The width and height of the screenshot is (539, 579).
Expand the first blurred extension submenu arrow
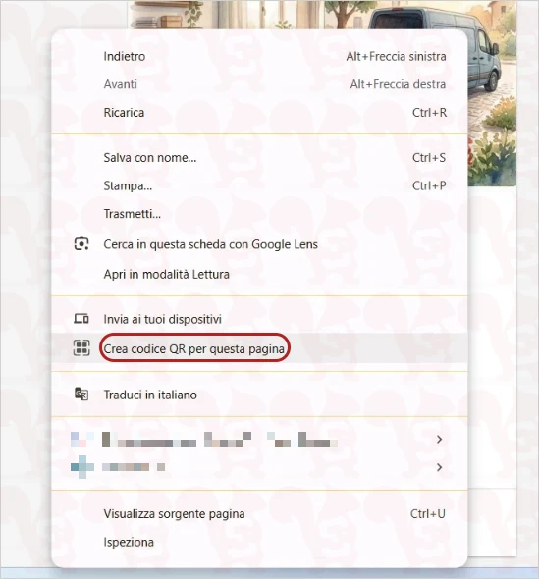(439, 439)
